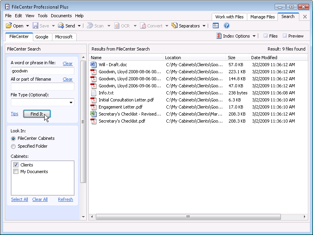Select the Info.txt text file icon
The width and height of the screenshot is (313, 235).
[94, 93]
